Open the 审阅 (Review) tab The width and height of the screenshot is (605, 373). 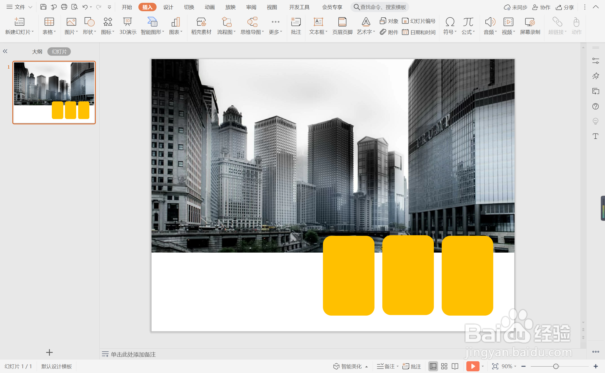click(x=251, y=7)
